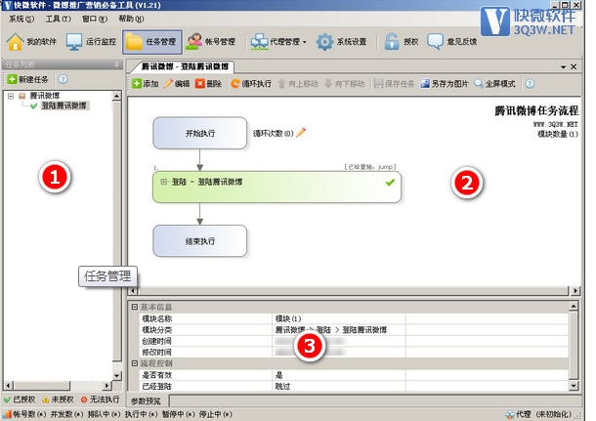Image resolution: width=596 pixels, height=421 pixels.
Task: Click property grid scroll up arrow
Action: click(574, 306)
